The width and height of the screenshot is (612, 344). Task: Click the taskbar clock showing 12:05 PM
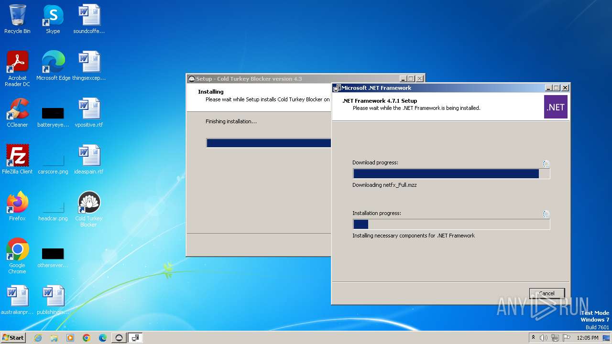(588, 338)
